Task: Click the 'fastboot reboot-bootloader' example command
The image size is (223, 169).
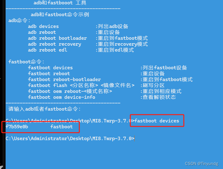Action: pos(64,80)
